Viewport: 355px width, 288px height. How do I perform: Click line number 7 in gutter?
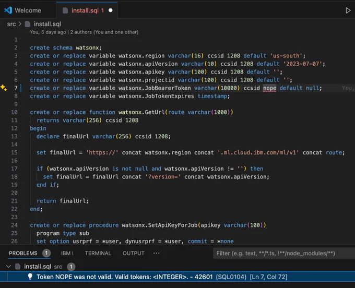click(16, 88)
